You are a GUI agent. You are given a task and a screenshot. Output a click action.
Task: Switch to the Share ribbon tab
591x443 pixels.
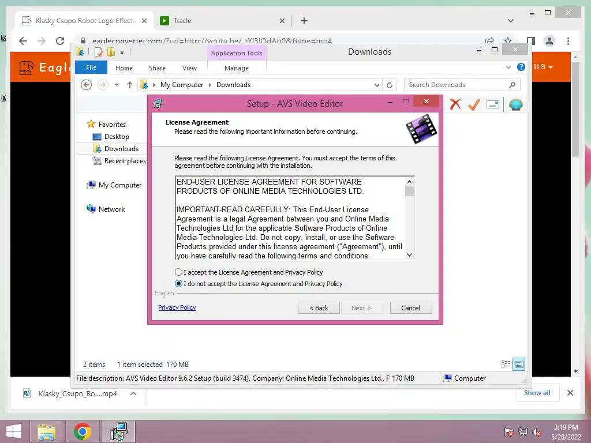(x=157, y=68)
